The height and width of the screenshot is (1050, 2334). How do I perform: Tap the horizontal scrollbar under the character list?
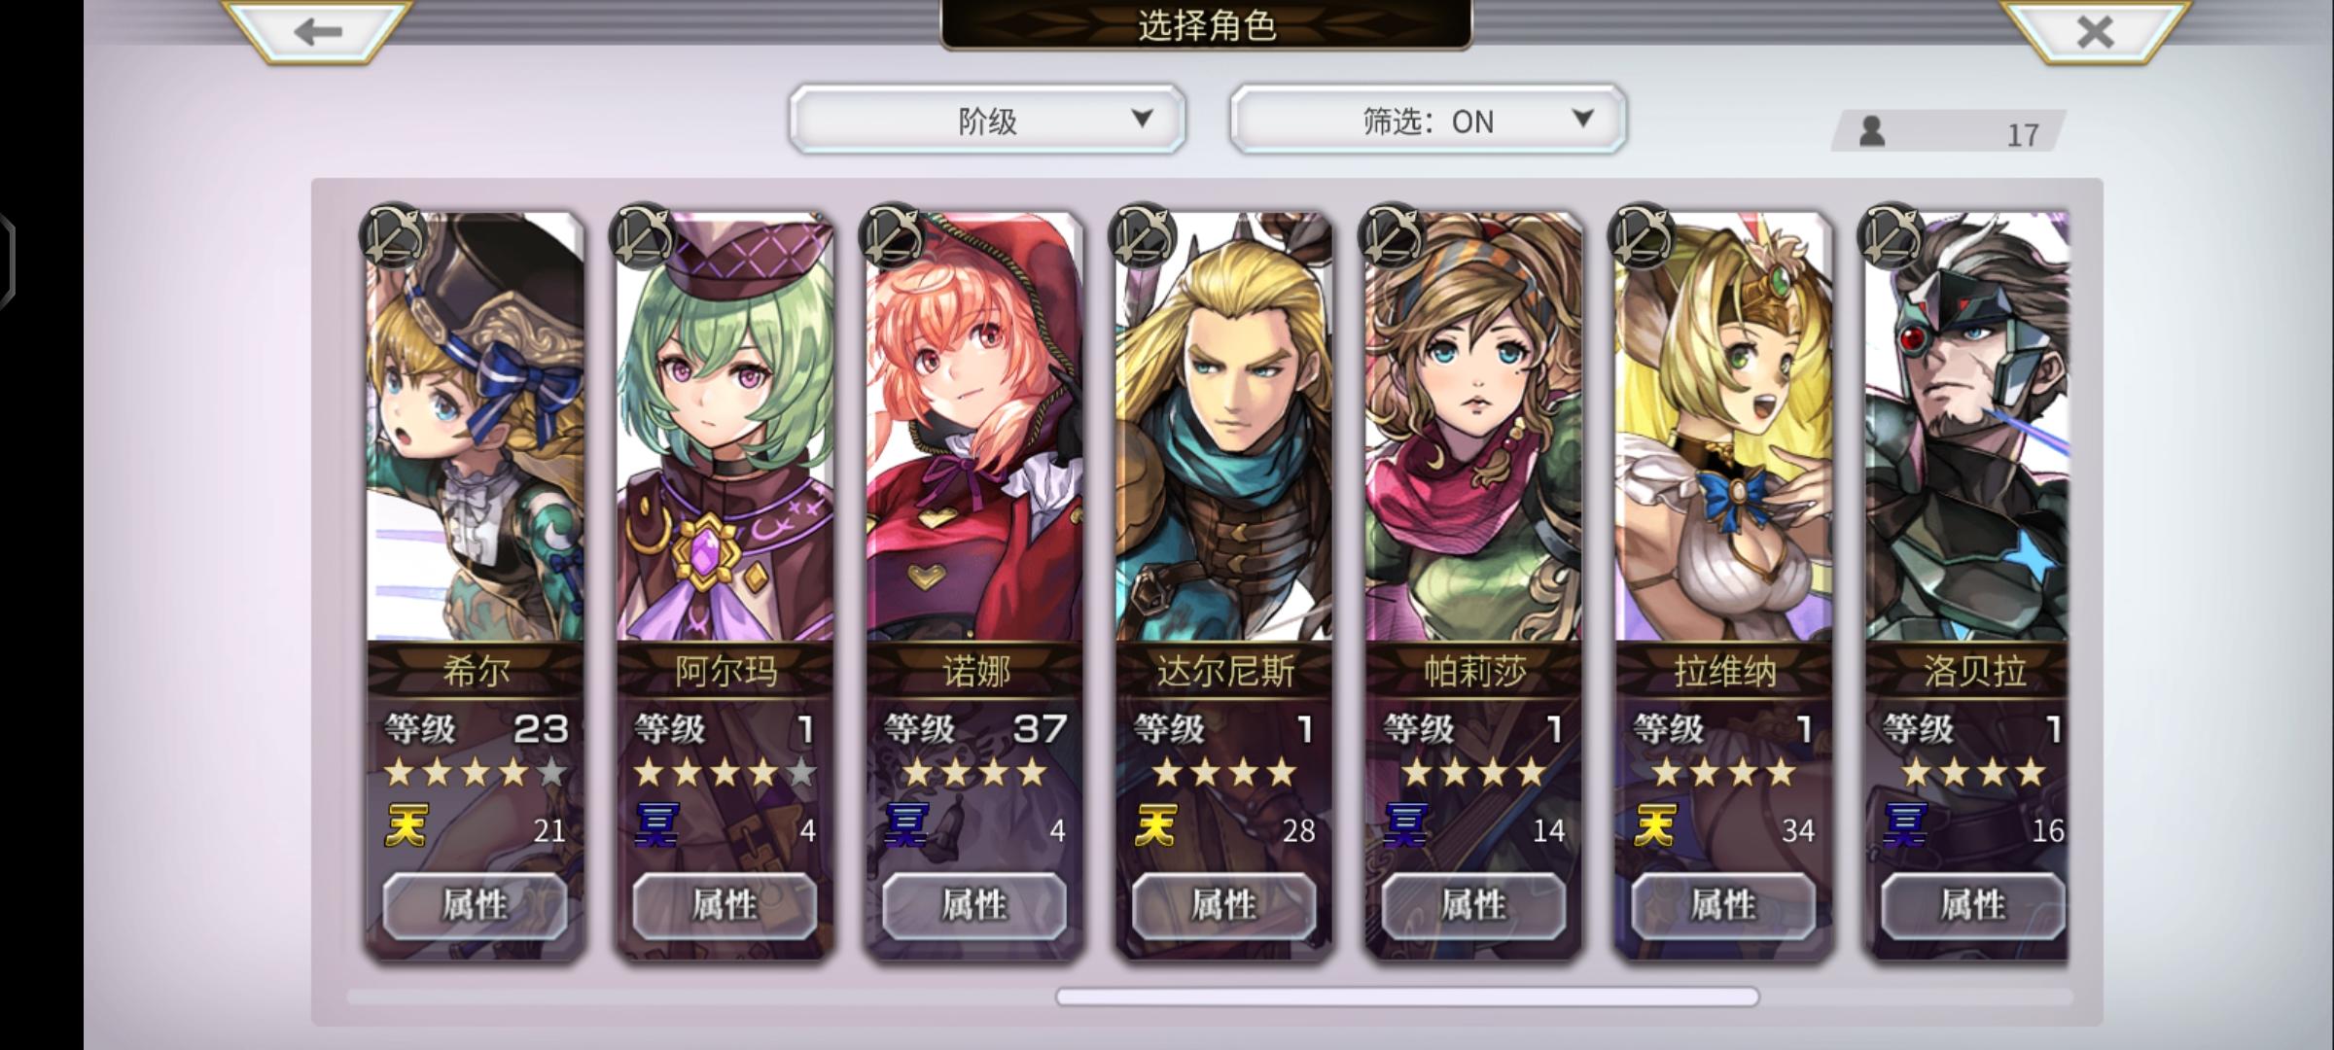point(1407,997)
